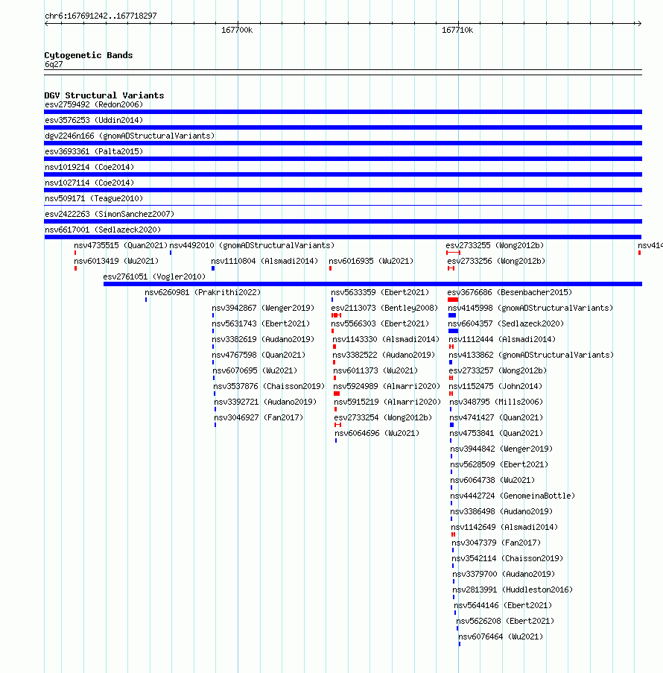This screenshot has width=663, height=673.
Task: Open nsv3942867 (Wenger2019) label
Action: (x=263, y=308)
